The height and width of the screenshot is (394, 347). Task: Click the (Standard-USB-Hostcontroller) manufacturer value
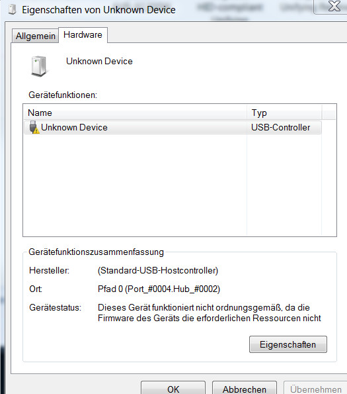158,270
